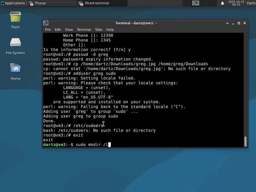The height and width of the screenshot is (192, 256).
Task: Open the Trash desktop icon
Action: tap(15, 17)
